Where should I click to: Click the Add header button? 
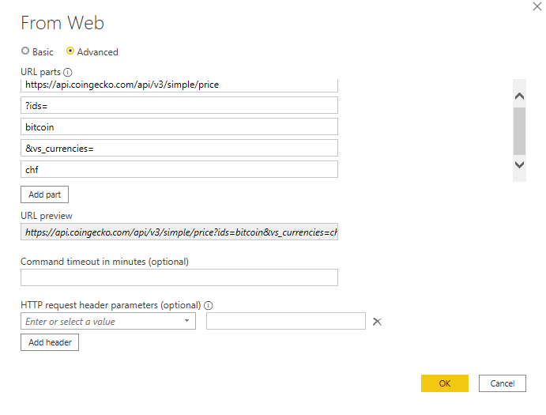[50, 342]
